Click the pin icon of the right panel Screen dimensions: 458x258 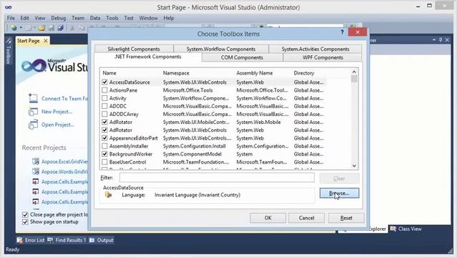click(441, 40)
